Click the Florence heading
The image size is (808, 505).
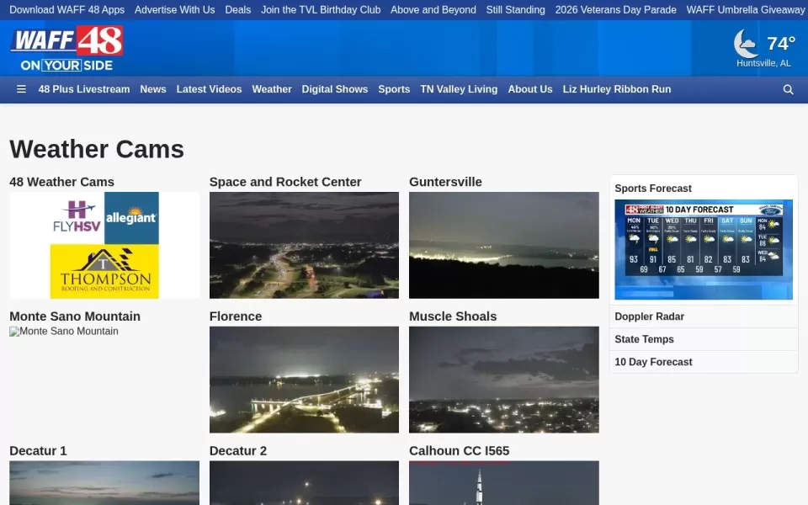(236, 316)
